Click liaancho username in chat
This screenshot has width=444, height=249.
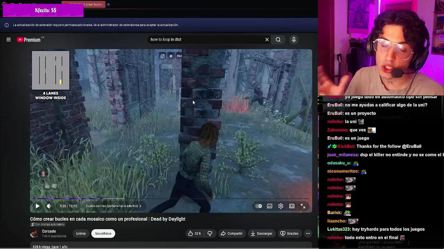tap(336, 221)
